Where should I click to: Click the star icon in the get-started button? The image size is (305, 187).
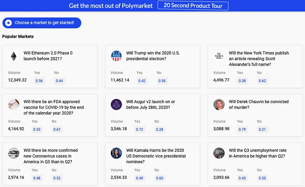coord(8,23)
